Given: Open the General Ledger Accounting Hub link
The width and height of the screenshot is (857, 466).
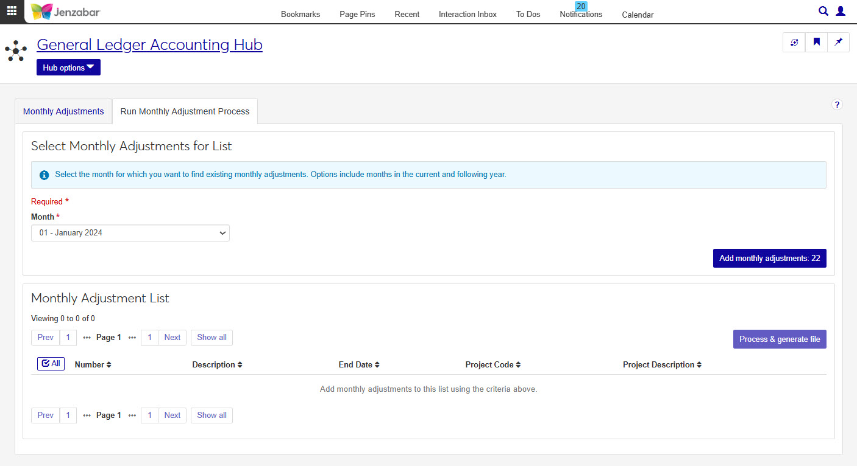Looking at the screenshot, I should tap(149, 45).
